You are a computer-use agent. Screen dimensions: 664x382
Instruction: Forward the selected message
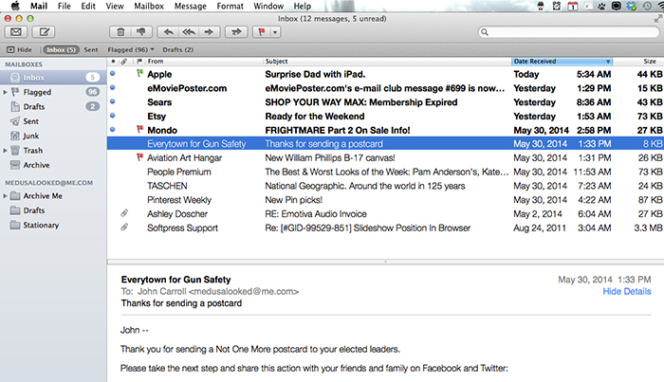tap(209, 31)
